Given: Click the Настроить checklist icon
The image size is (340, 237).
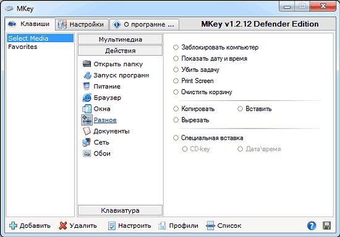Looking at the screenshot, I should point(112,226).
